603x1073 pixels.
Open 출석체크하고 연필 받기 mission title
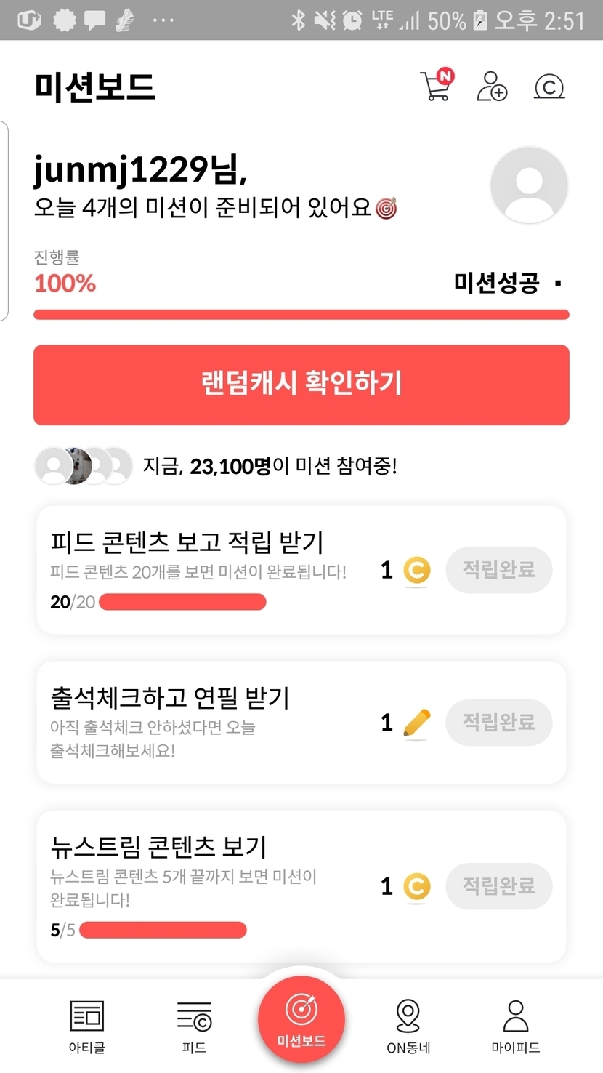[170, 698]
